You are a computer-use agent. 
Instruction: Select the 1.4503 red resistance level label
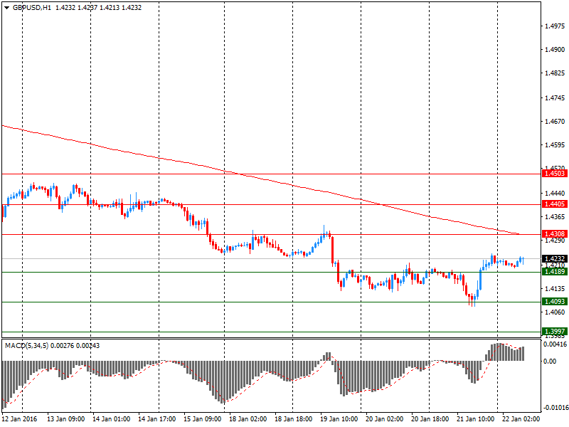555,174
